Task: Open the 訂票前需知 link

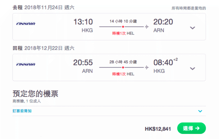Action: 22,111
